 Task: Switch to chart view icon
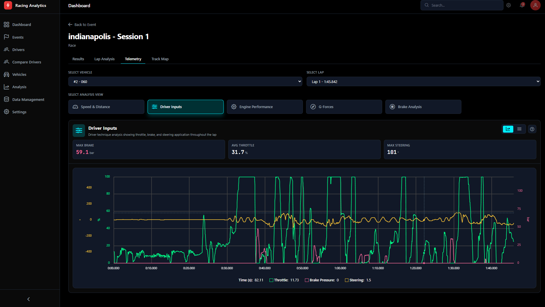[x=508, y=129]
